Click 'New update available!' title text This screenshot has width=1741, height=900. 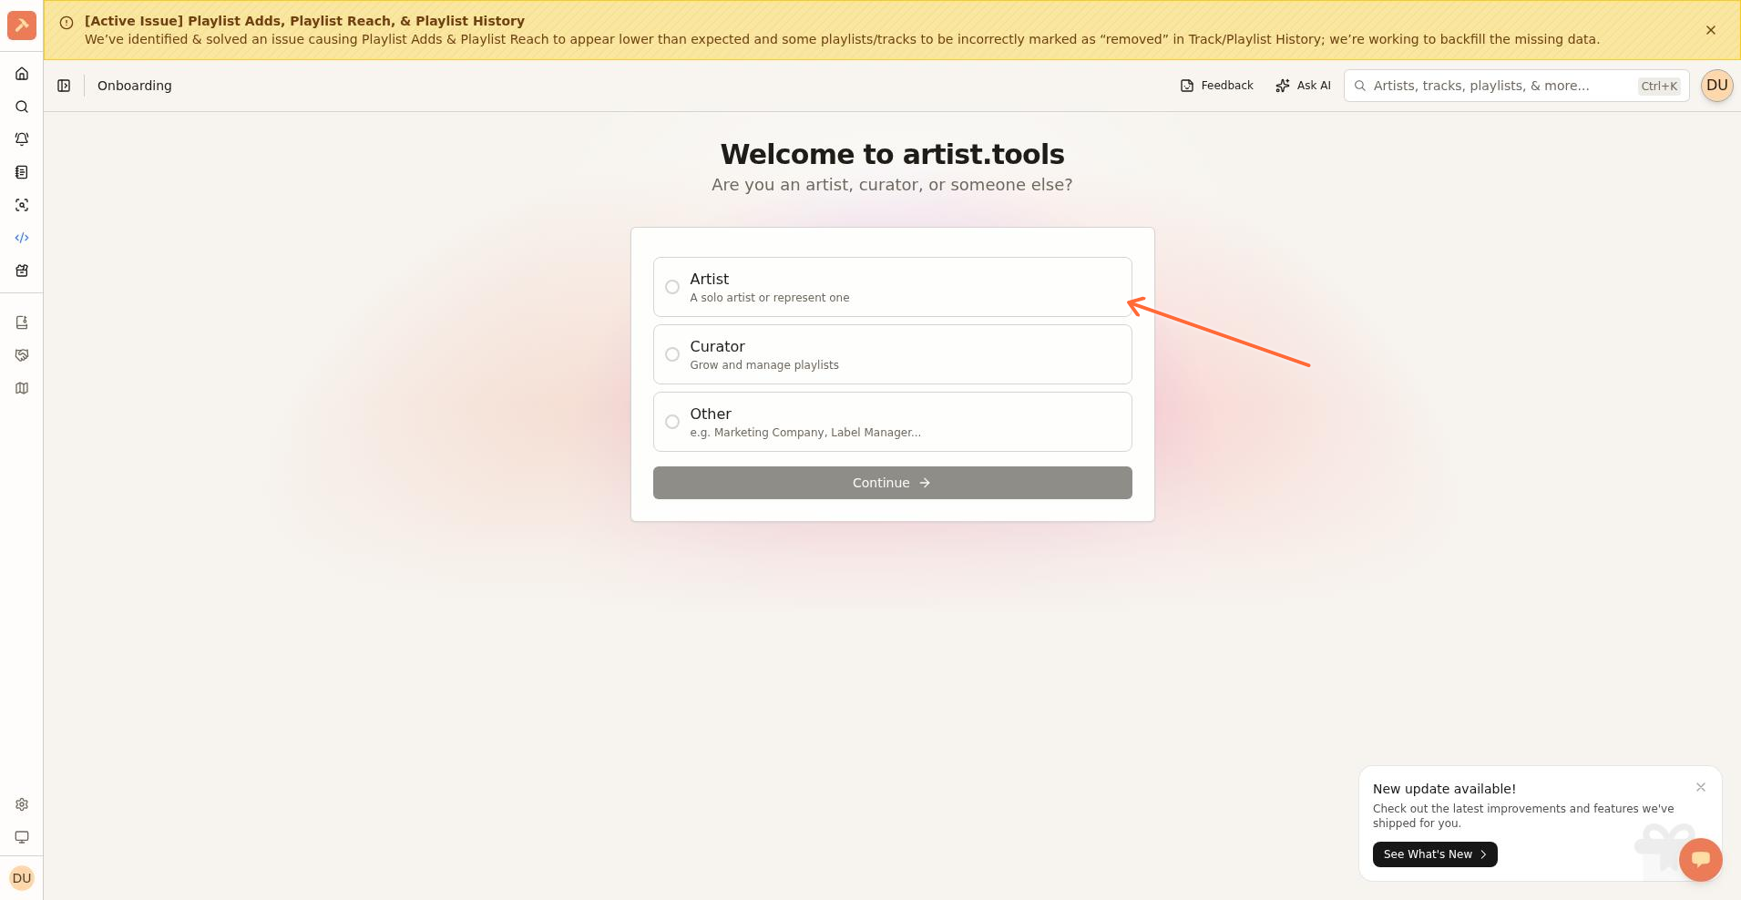[x=1444, y=789]
